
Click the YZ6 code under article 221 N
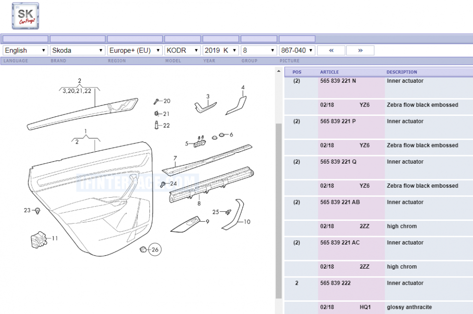[x=364, y=105]
